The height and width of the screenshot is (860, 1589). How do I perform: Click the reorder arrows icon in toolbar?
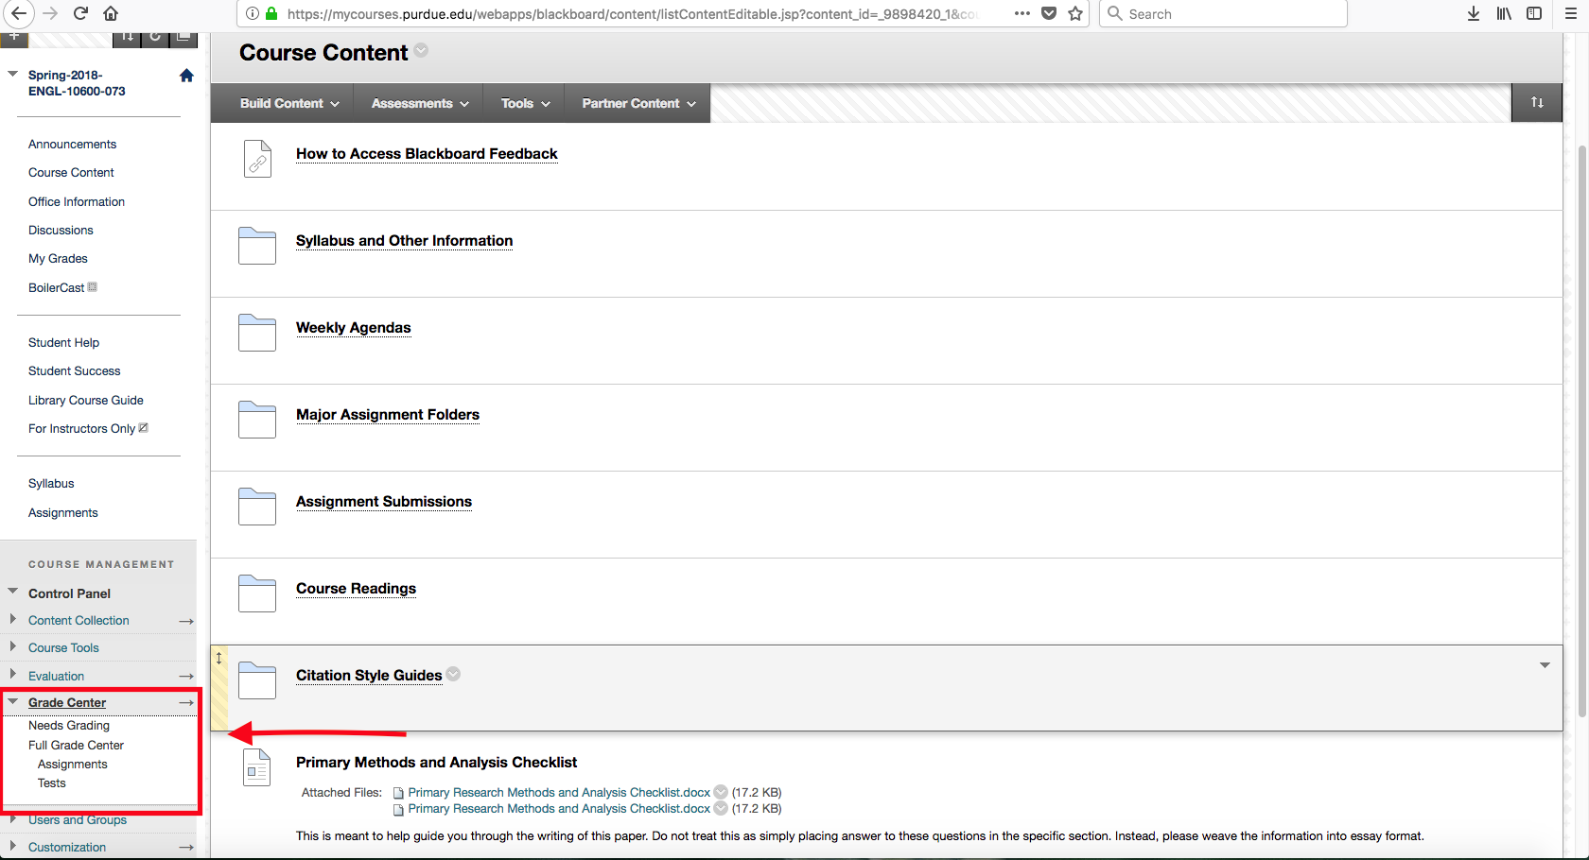1537,103
